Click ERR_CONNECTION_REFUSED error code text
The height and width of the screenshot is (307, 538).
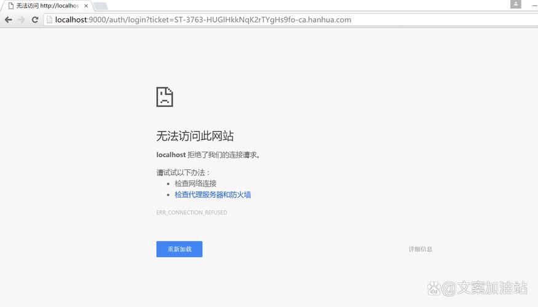tap(191, 212)
